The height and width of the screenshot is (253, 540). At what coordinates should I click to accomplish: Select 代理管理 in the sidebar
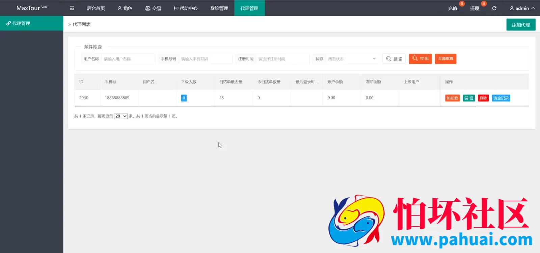tap(31, 23)
